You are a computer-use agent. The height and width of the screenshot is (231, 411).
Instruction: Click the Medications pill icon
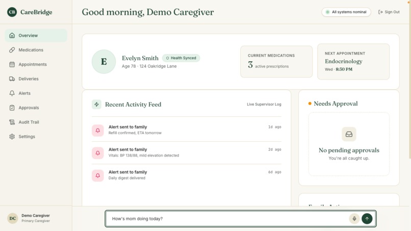click(x=12, y=50)
